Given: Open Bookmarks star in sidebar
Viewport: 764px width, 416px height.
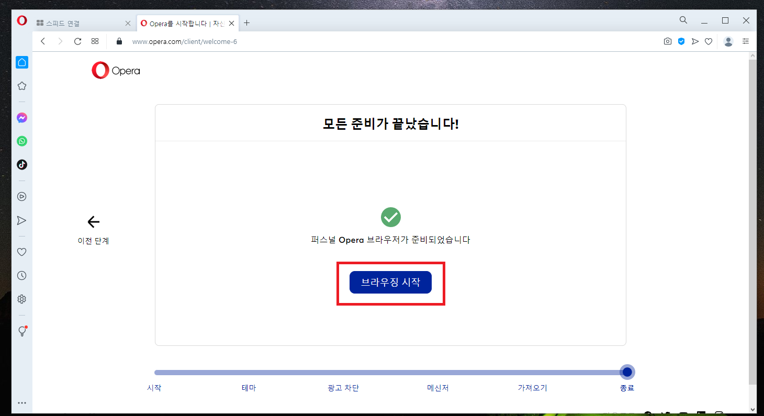Looking at the screenshot, I should [22, 86].
